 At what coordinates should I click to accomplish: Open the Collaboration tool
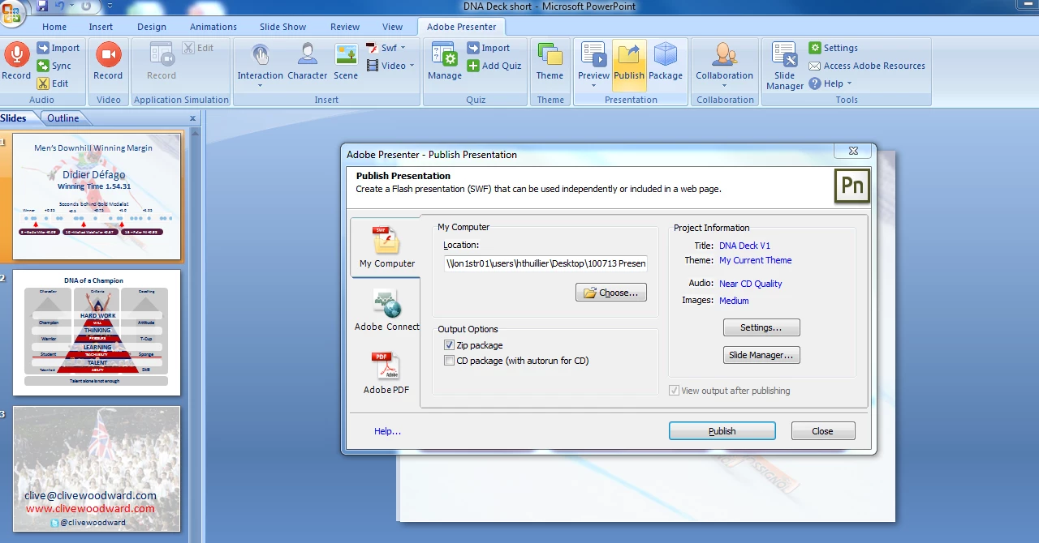point(724,63)
